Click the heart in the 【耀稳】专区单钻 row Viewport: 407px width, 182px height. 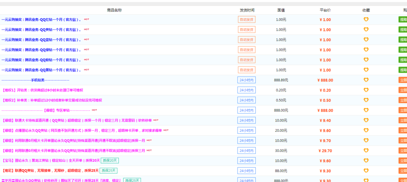click(366, 111)
